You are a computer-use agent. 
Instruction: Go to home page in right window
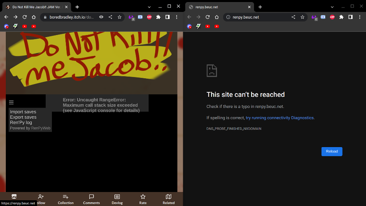(x=217, y=17)
